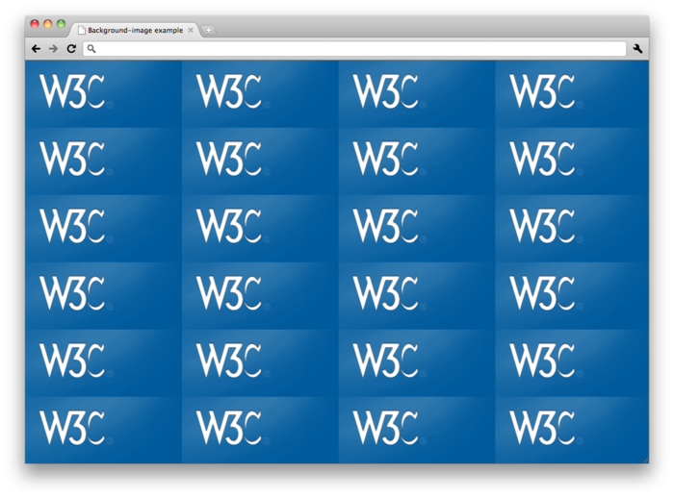Focus the address bar text field
The height and width of the screenshot is (498, 674).
(x=356, y=48)
